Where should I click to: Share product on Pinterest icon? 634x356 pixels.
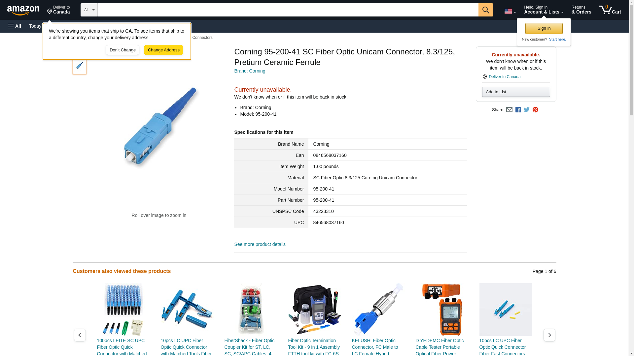tap(535, 110)
